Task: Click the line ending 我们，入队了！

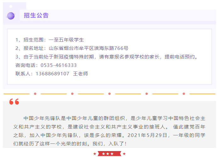Action: click(x=70, y=143)
